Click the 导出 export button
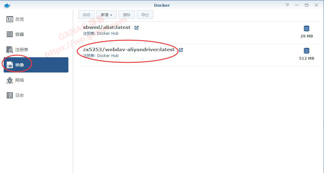 pyautogui.click(x=145, y=15)
